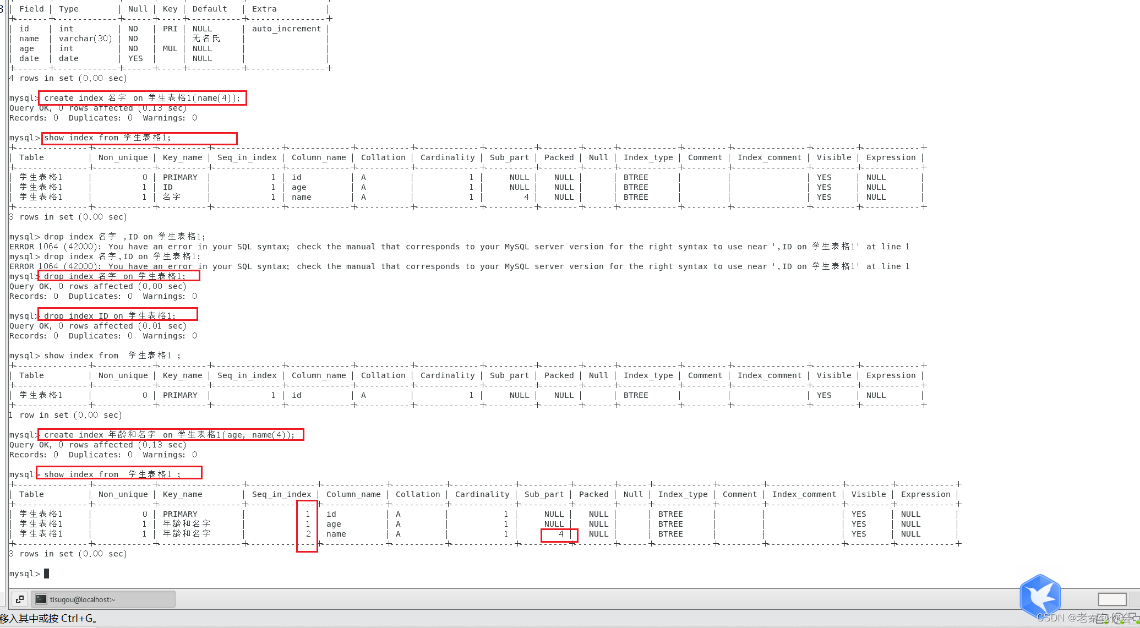Screen dimensions: 1140x628
Task: Click the 'ID' key name in first index table
Action: [168, 187]
